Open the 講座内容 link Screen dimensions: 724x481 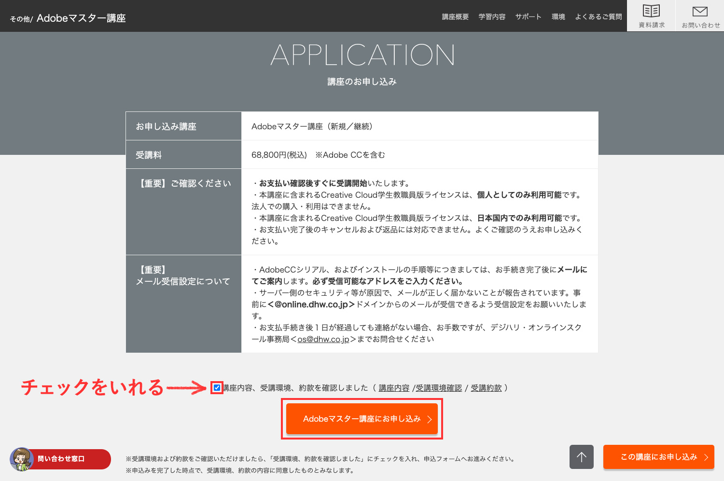point(394,388)
